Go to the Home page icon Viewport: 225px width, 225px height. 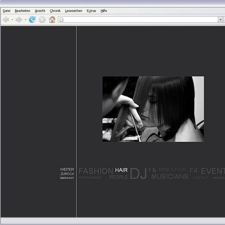52,20
